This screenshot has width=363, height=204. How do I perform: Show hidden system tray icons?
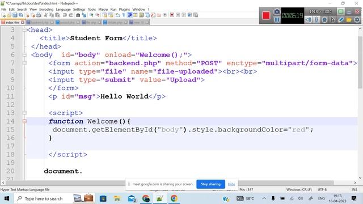[x=264, y=198]
